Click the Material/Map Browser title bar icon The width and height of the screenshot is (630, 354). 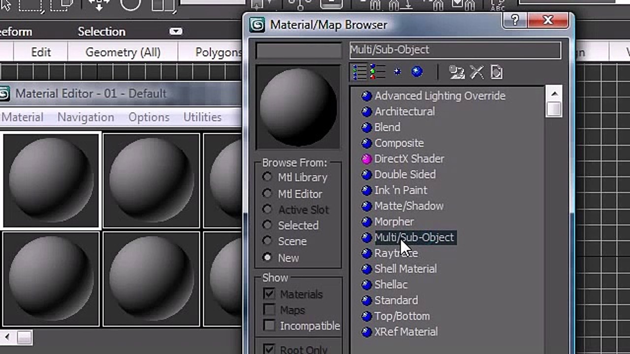click(x=257, y=25)
